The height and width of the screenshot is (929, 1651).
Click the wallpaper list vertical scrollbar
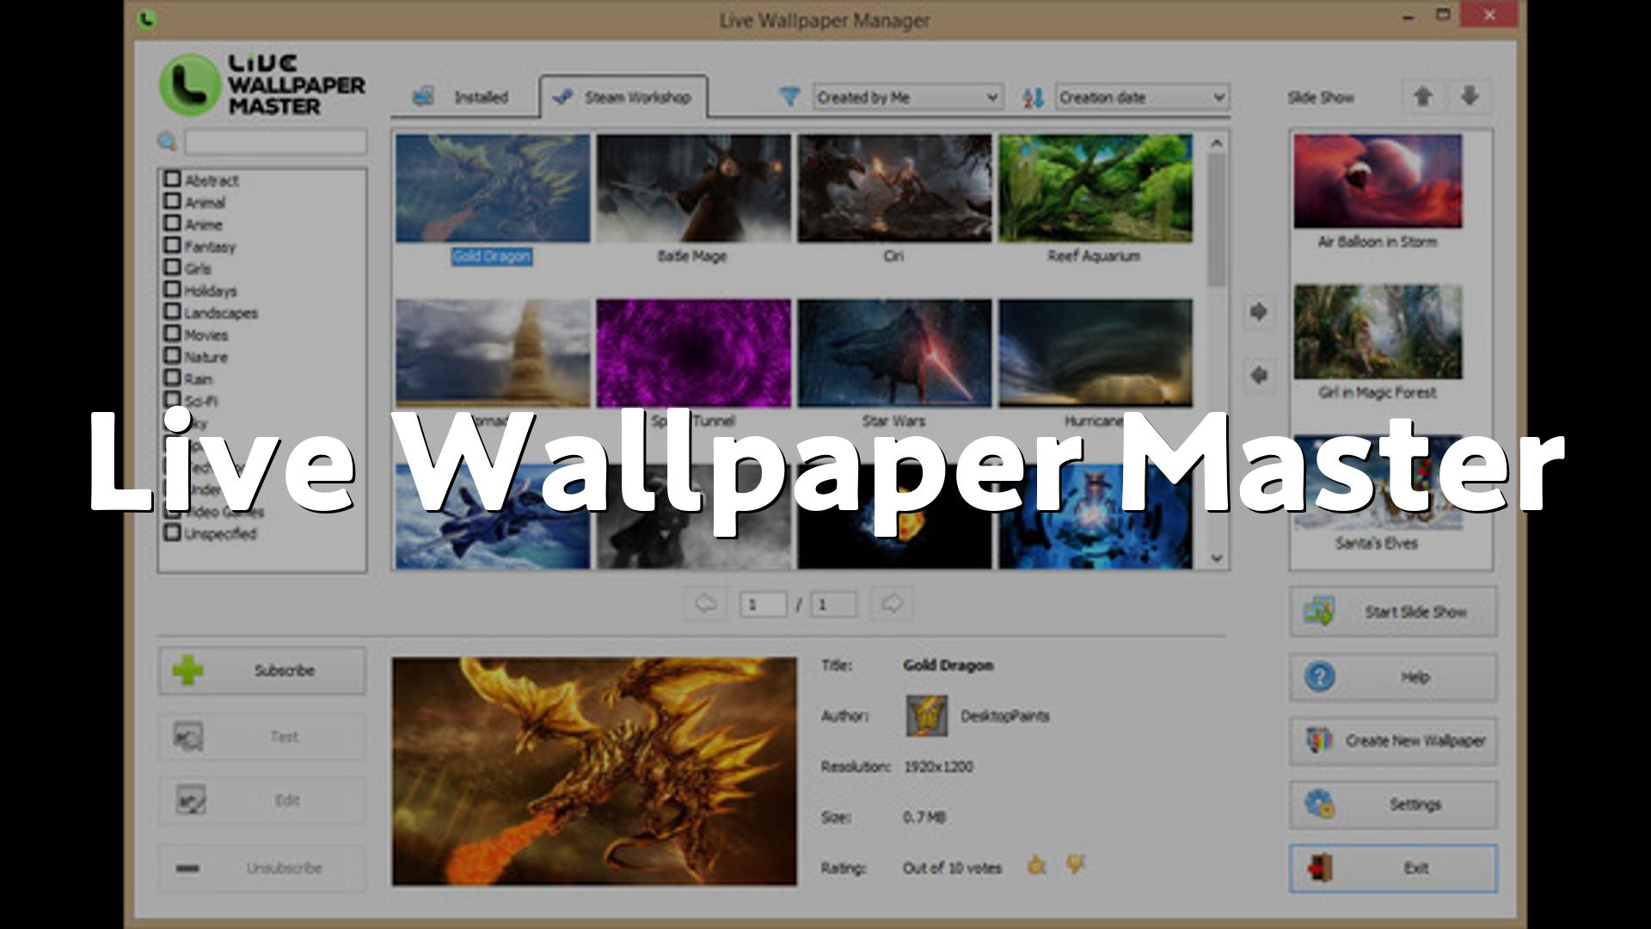tap(1216, 219)
